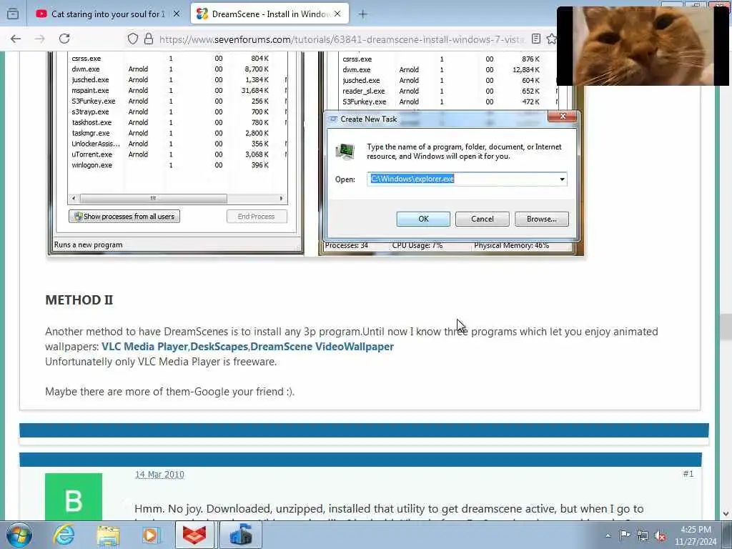This screenshot has height=549, width=732.
Task: Go back one page
Action: [16, 39]
